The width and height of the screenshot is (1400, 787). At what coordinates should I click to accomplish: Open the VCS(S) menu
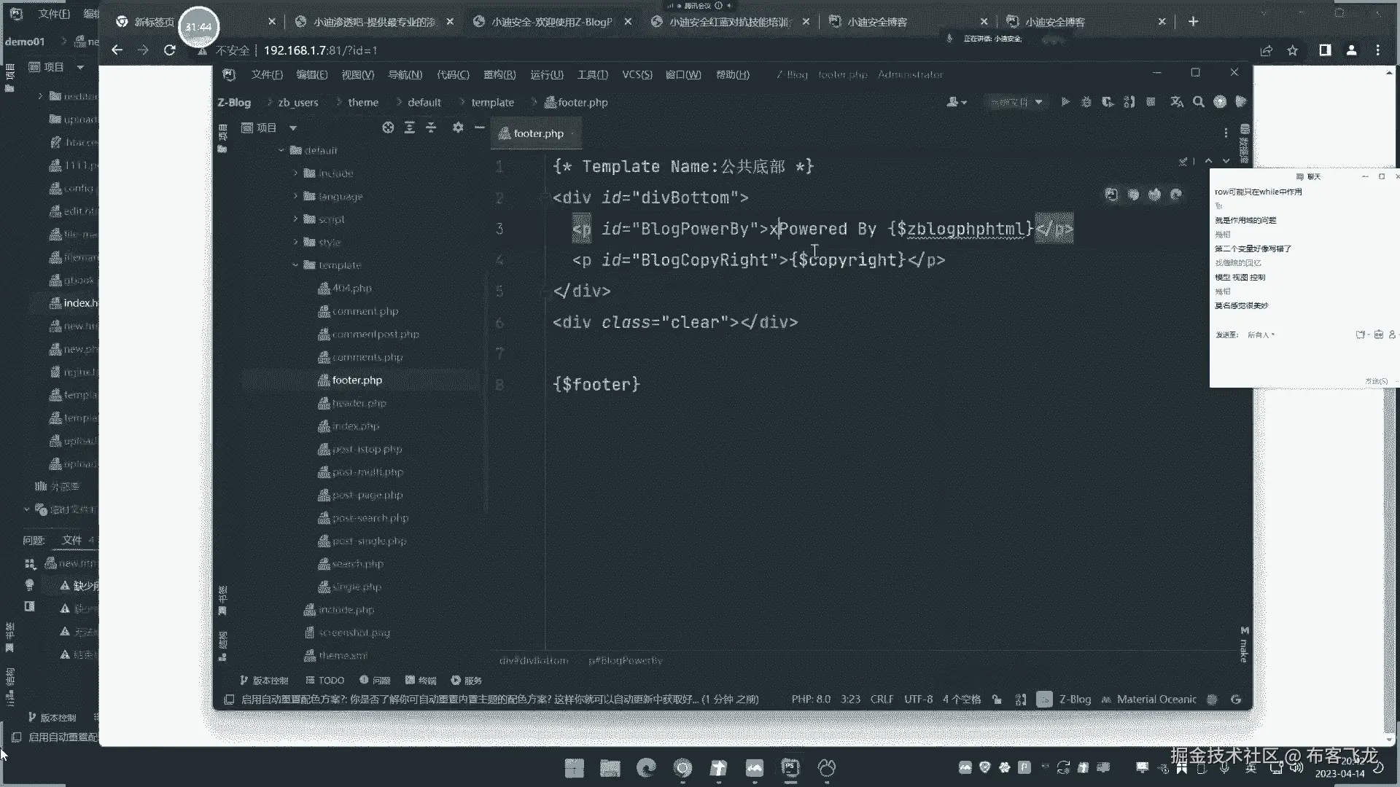[637, 74]
